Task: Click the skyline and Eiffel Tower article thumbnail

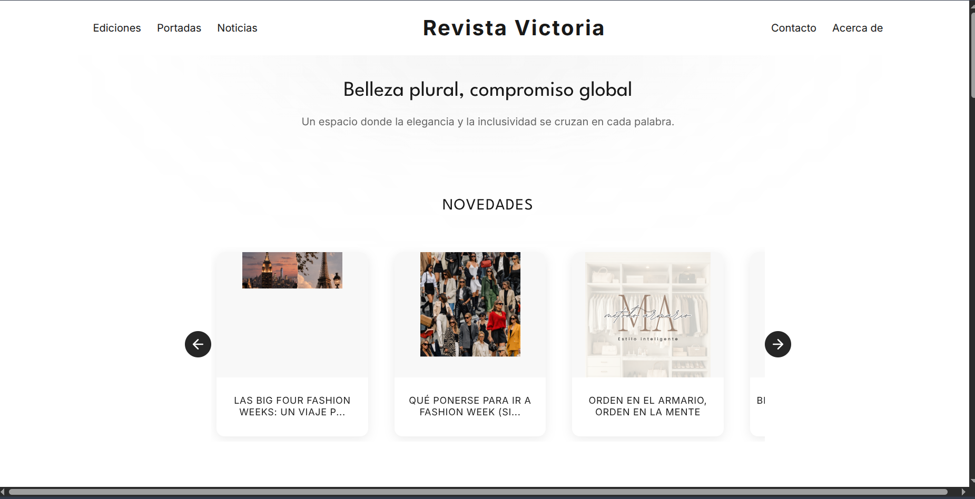Action: (292, 270)
